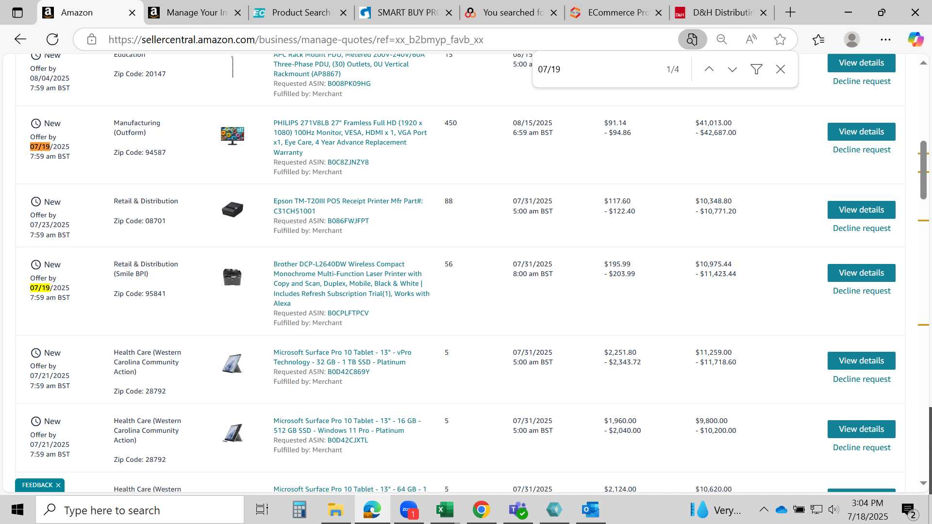Switch to You searched for tab
This screenshot has height=524, width=932.
(x=512, y=13)
